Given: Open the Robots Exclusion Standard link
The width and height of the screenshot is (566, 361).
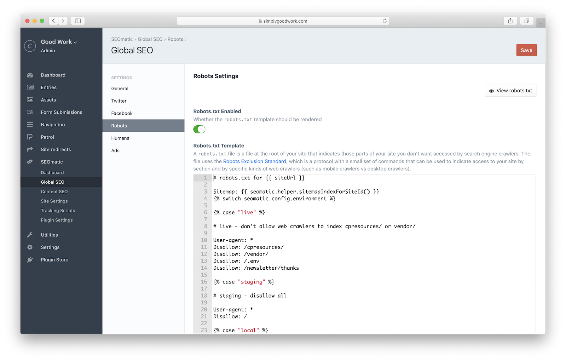Looking at the screenshot, I should pos(254,161).
